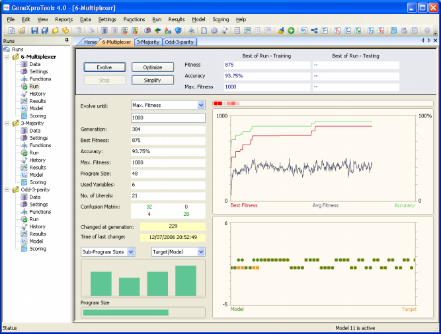Screen dimensions: 441x334
Task: Click the gear toolbar icon
Action: click(214, 30)
